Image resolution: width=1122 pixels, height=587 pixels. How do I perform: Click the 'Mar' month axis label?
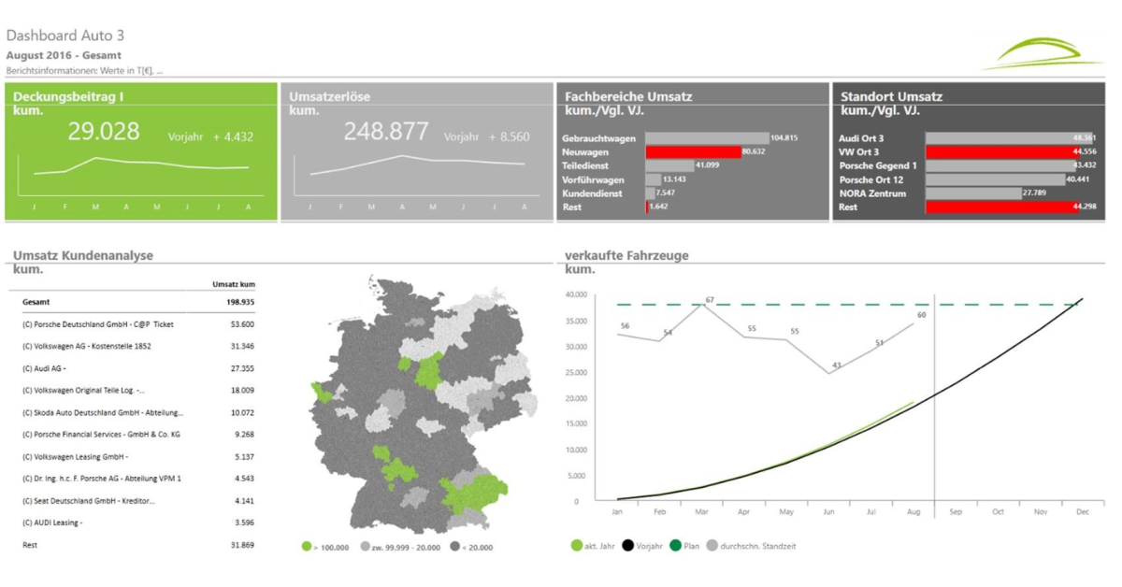pyautogui.click(x=701, y=512)
